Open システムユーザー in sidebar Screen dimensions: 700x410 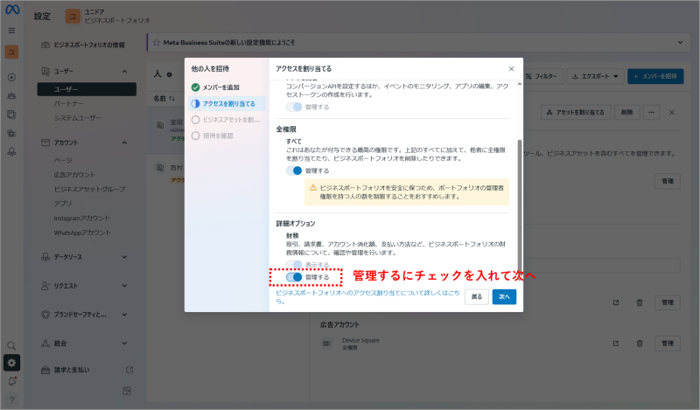[x=77, y=118]
